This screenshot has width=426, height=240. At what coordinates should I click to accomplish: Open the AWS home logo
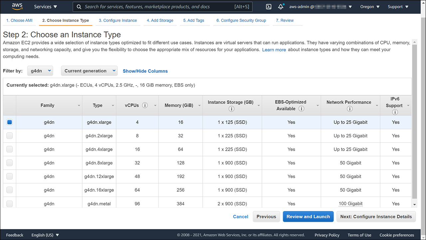tap(17, 6)
